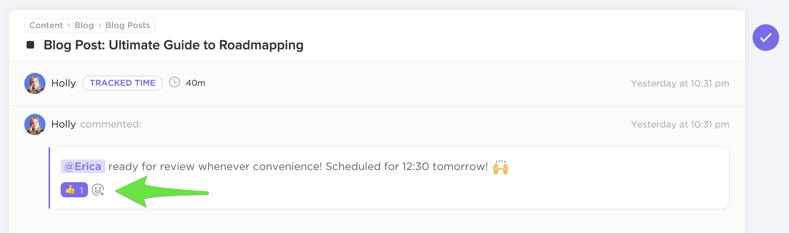Click Holly's avatar on comment row
Screen dimensions: 789x233
35,124
